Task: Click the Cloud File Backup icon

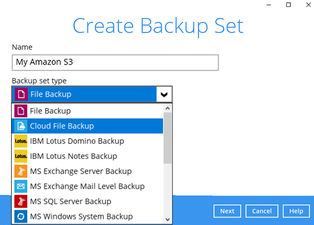Action: click(x=21, y=126)
